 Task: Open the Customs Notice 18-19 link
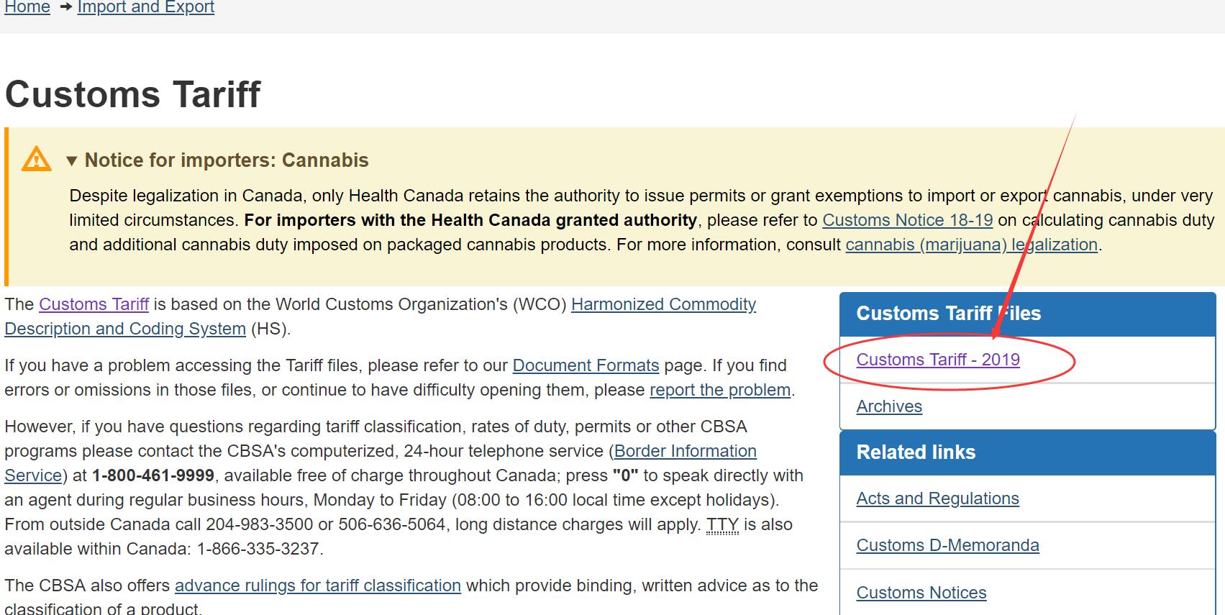coord(907,220)
